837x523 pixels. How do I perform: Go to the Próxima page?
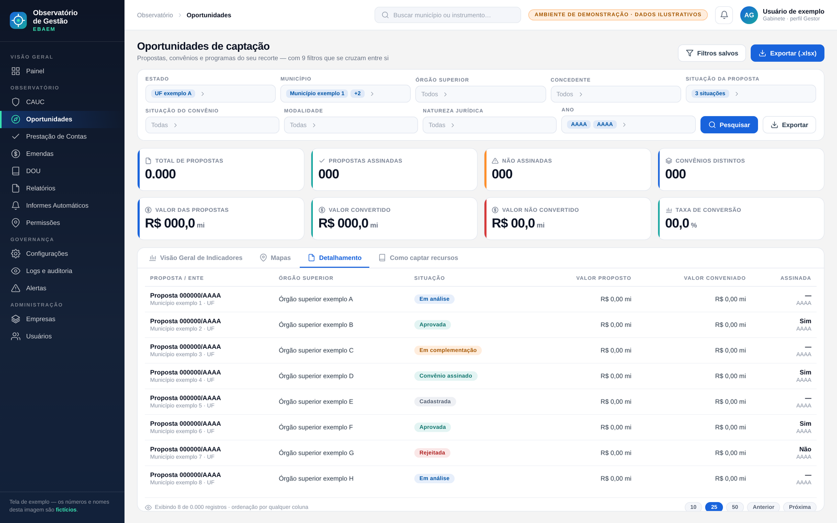coord(800,507)
